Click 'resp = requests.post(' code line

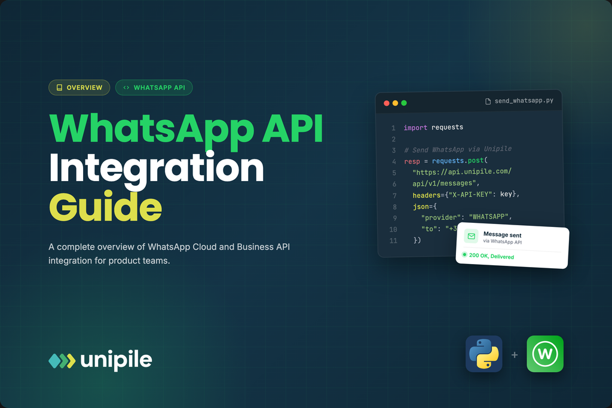point(446,161)
